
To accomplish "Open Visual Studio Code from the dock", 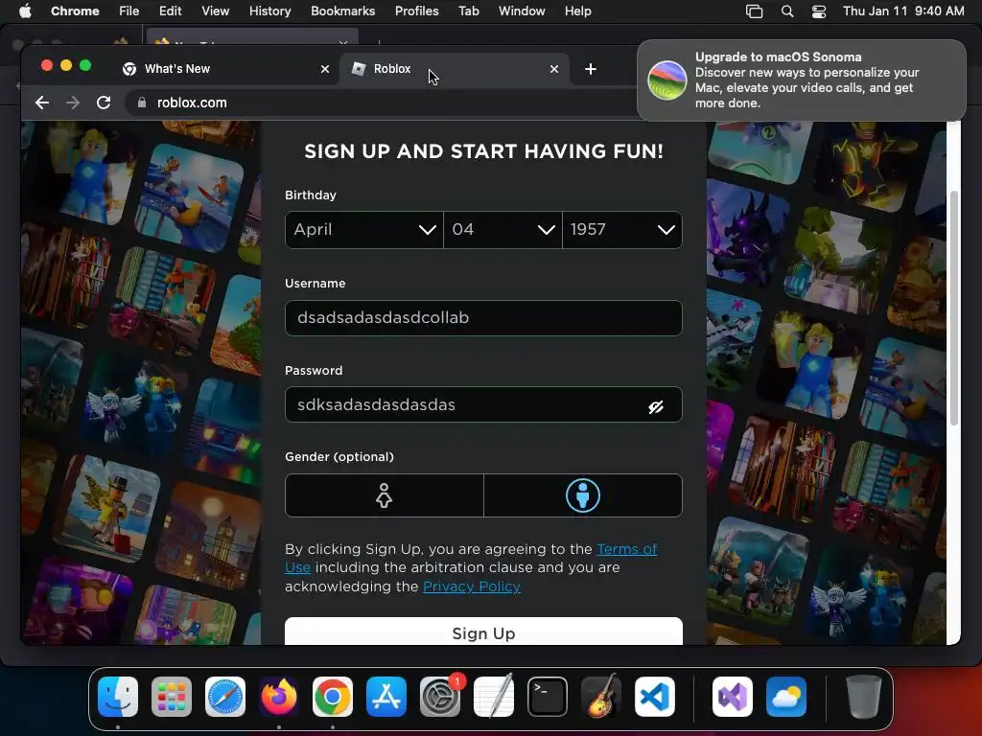I will tap(655, 697).
